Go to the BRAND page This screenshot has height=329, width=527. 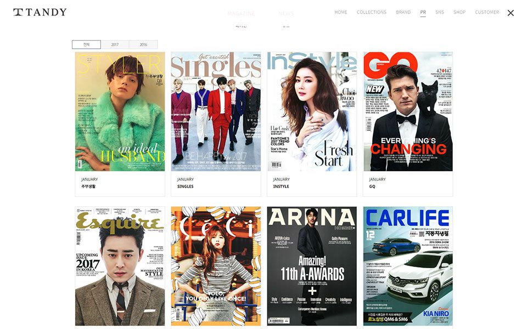(403, 12)
